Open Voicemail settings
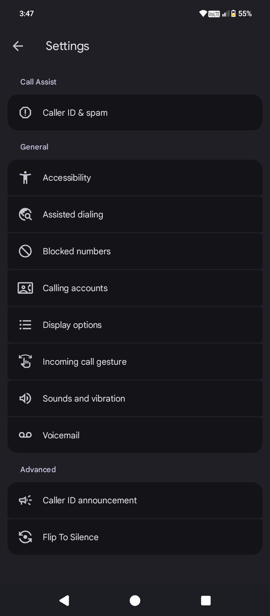 [135, 435]
